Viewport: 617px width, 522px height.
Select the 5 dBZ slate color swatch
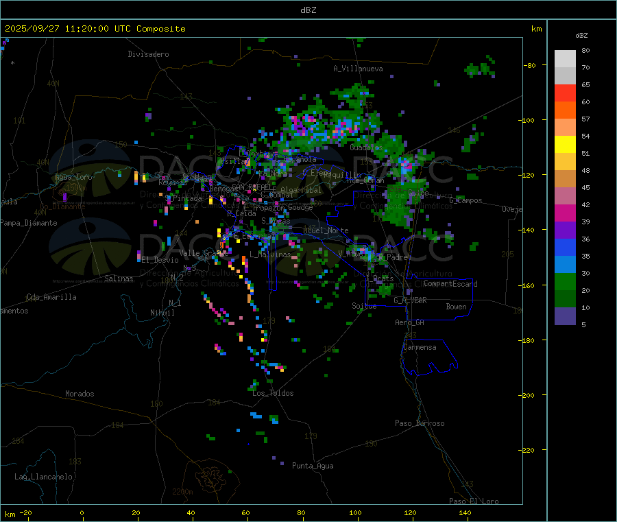click(565, 316)
